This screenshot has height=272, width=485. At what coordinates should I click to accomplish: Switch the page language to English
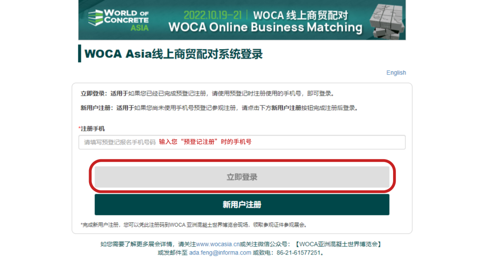point(396,72)
